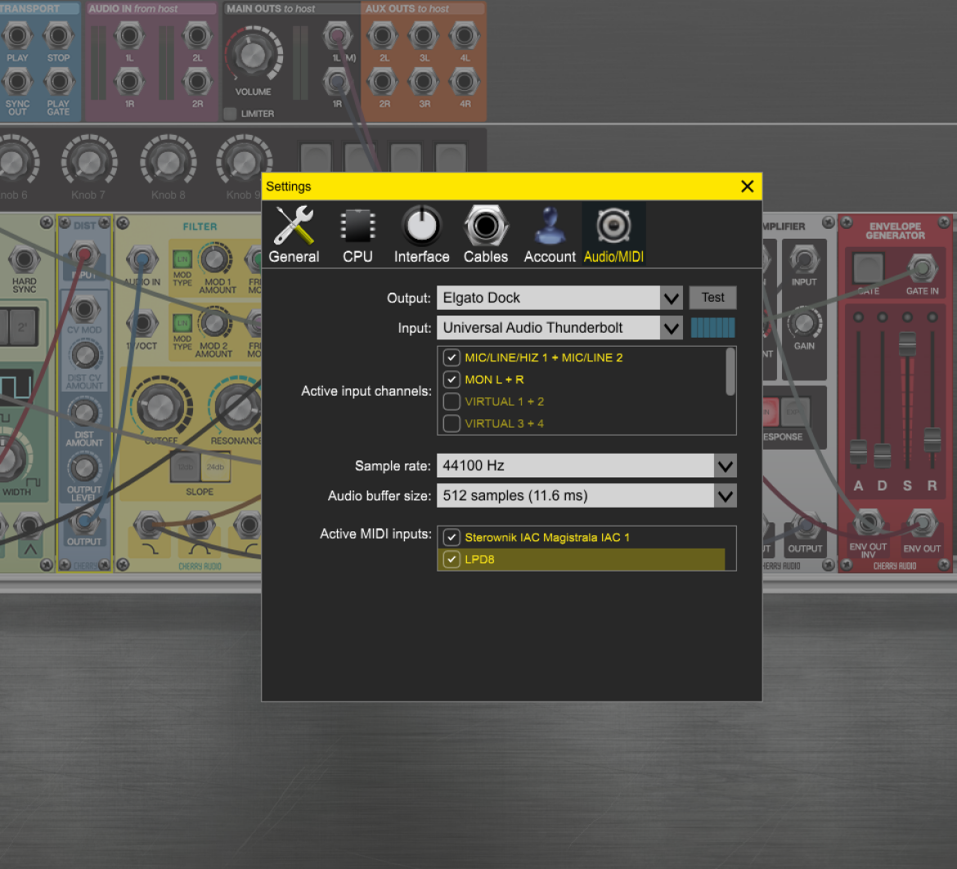Screen dimensions: 957x869
Task: Click the amplifier INPUT jack
Action: pos(804,261)
